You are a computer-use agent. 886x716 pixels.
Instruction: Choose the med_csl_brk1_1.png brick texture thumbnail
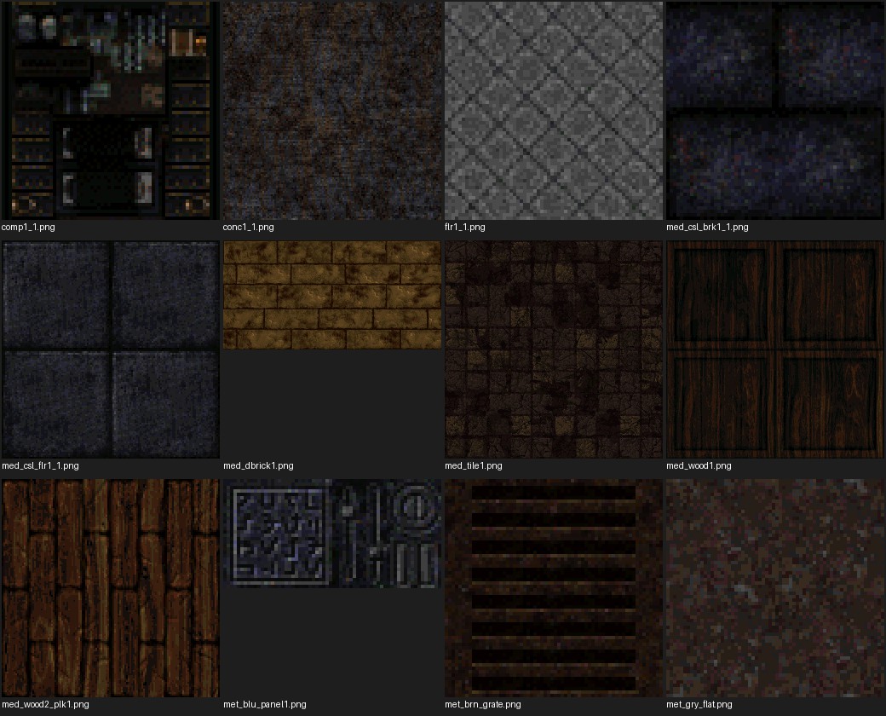point(774,110)
